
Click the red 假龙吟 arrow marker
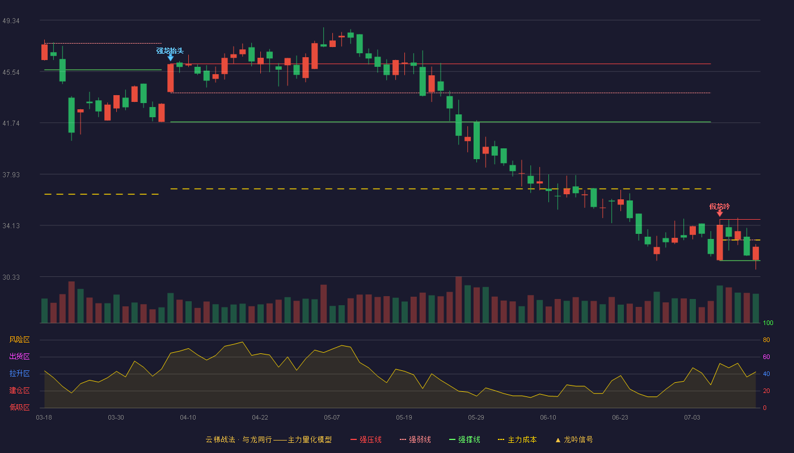720,213
